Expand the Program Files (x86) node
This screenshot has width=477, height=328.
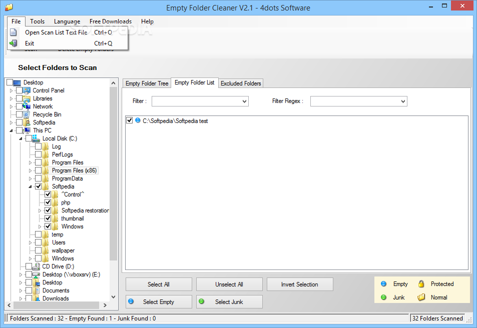click(x=30, y=170)
